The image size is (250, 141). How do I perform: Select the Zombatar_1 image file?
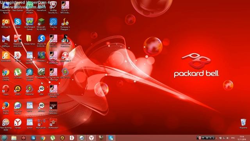click(41, 57)
